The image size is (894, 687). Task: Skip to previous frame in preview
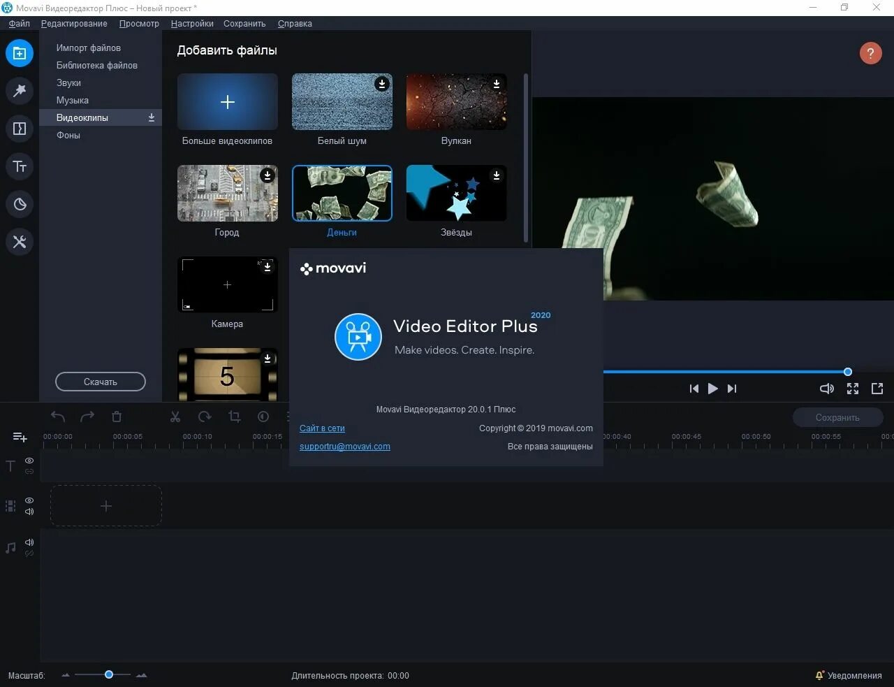pos(694,389)
